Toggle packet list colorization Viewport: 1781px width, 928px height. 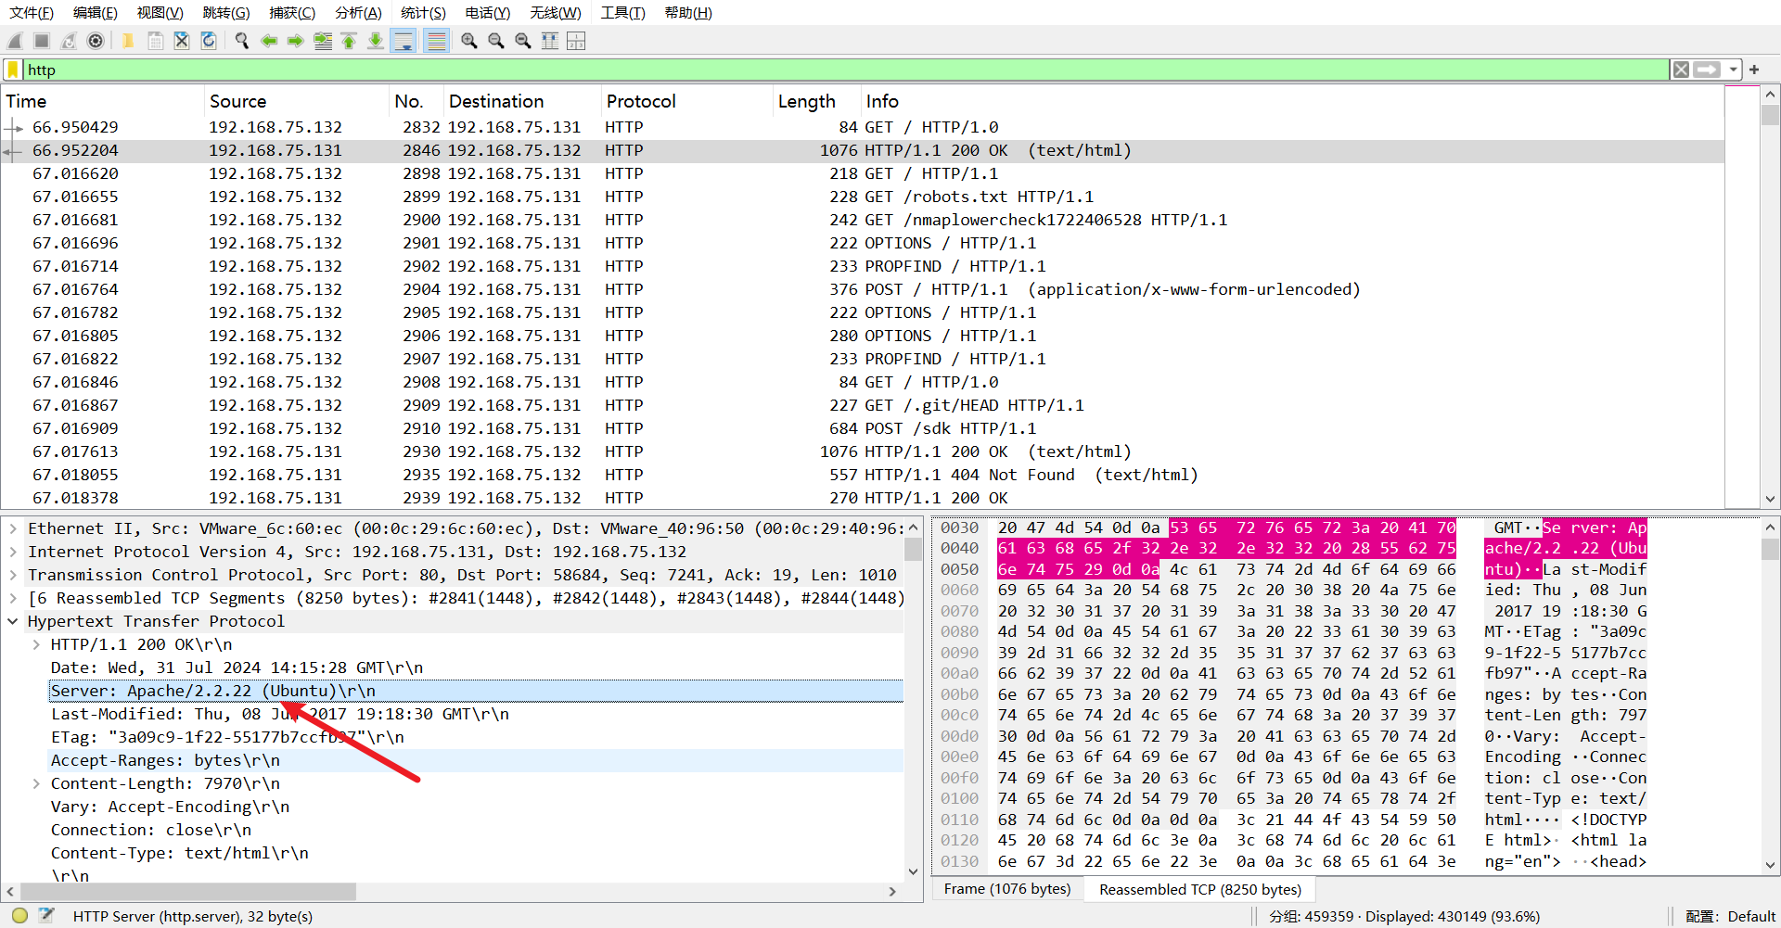(x=436, y=41)
